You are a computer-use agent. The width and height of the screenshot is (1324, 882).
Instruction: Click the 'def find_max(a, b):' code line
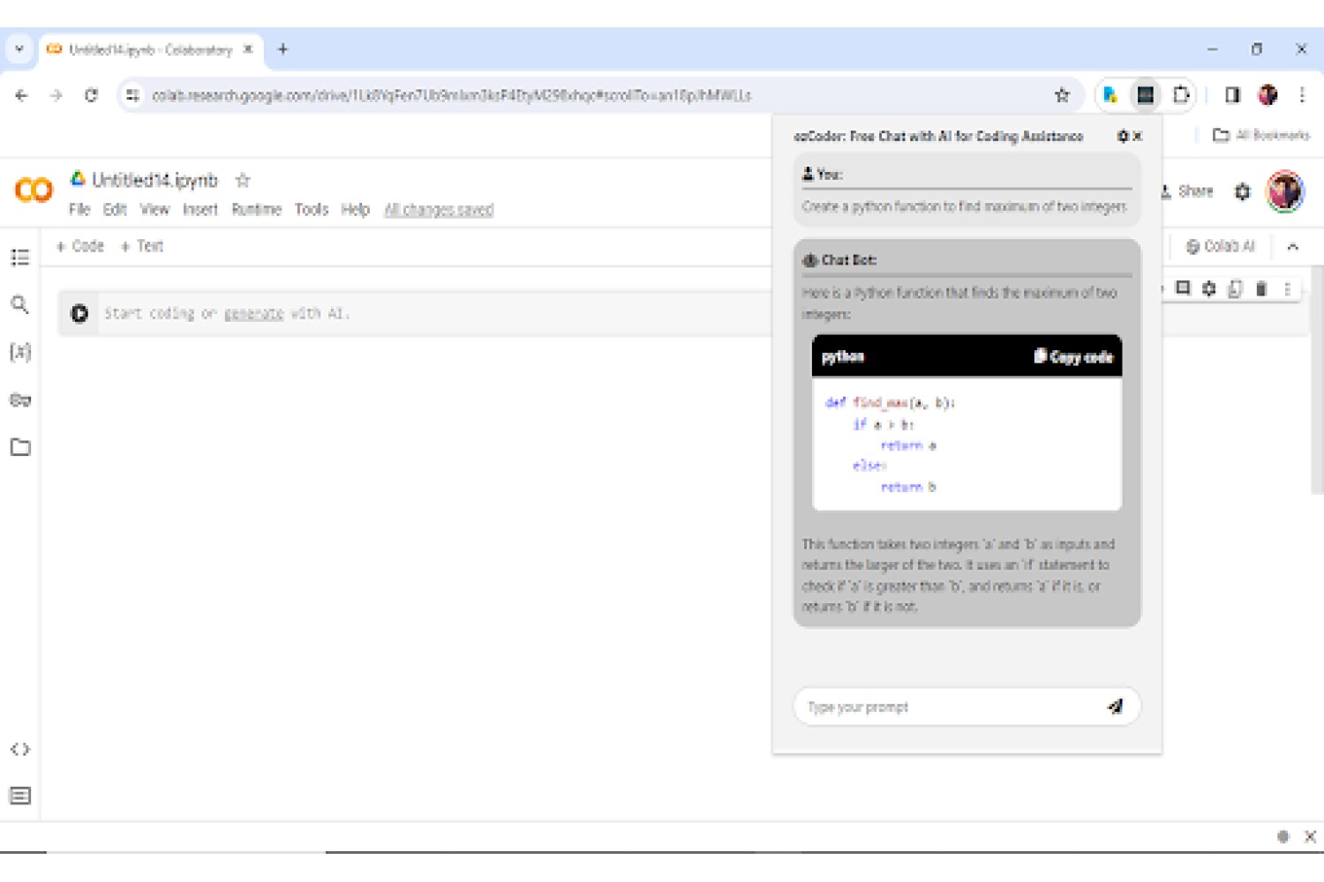(x=890, y=402)
